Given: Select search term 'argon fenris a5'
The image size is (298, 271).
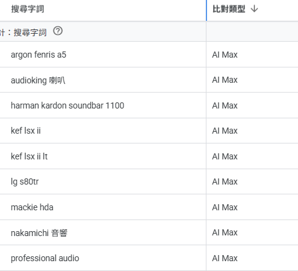Looking at the screenshot, I should coord(39,55).
